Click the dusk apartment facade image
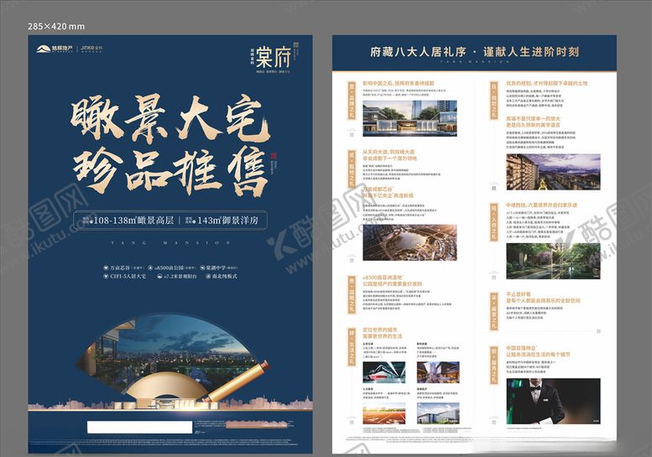This screenshot has width=652, height=457. (x=553, y=172)
